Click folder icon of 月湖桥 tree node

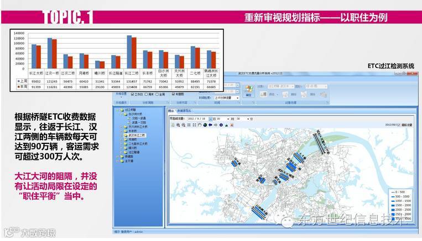[125, 140]
